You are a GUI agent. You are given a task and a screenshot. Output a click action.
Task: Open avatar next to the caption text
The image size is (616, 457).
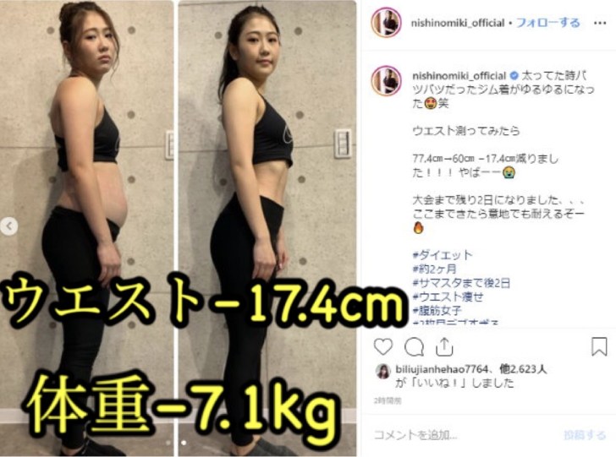click(386, 82)
